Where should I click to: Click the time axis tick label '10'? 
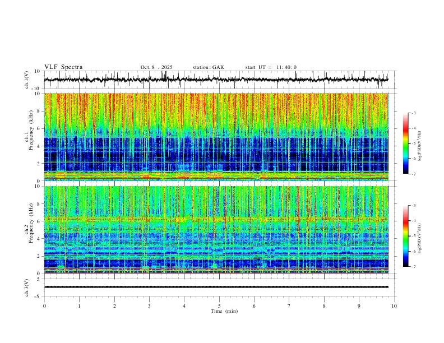point(394,306)
